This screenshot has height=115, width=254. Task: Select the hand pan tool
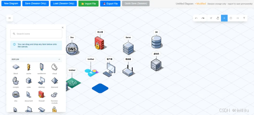tap(218, 18)
